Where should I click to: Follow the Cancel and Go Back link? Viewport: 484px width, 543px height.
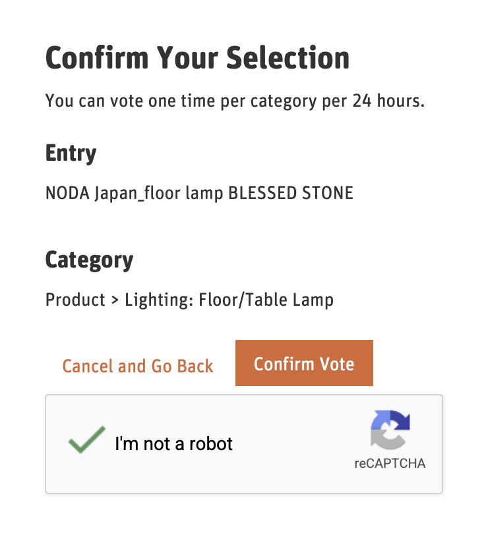pyautogui.click(x=138, y=366)
